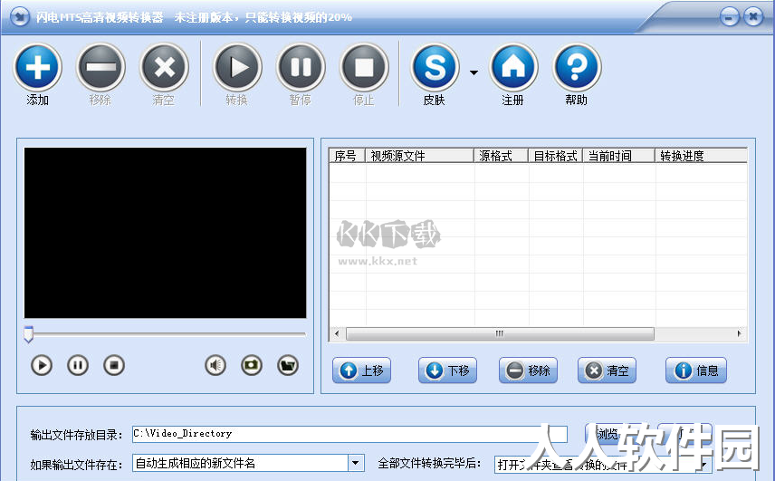Viewport: 775px width, 481px height.
Task: Pause the preview with the small pause button
Action: pos(78,366)
